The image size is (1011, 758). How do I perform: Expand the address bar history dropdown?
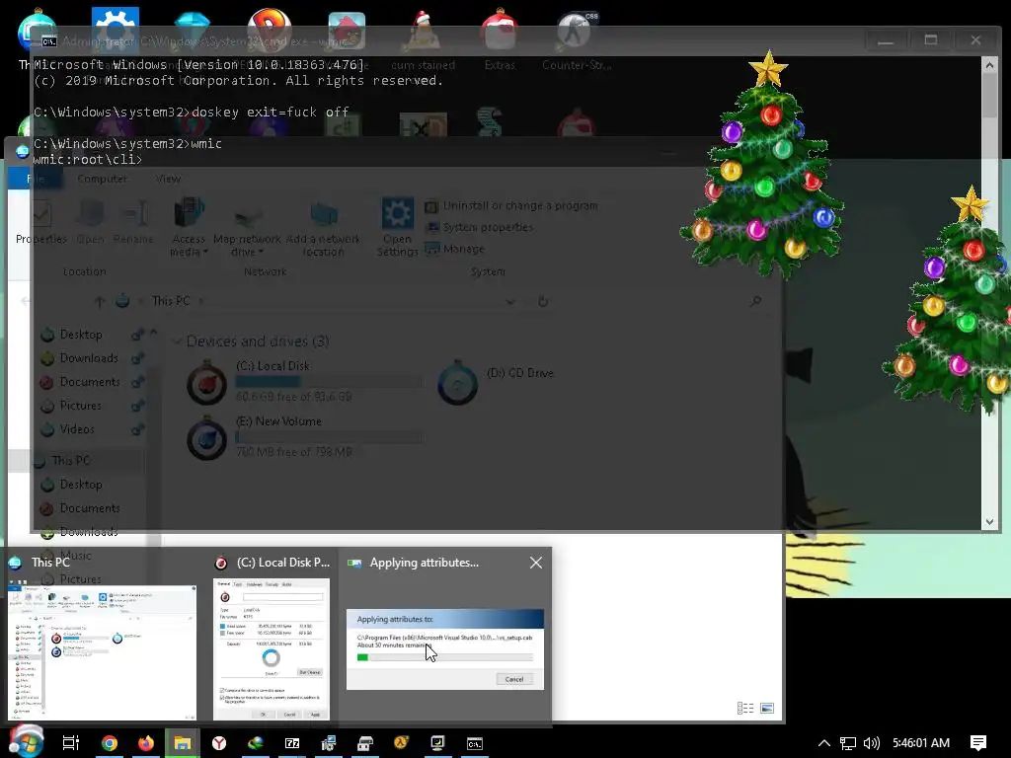[510, 301]
